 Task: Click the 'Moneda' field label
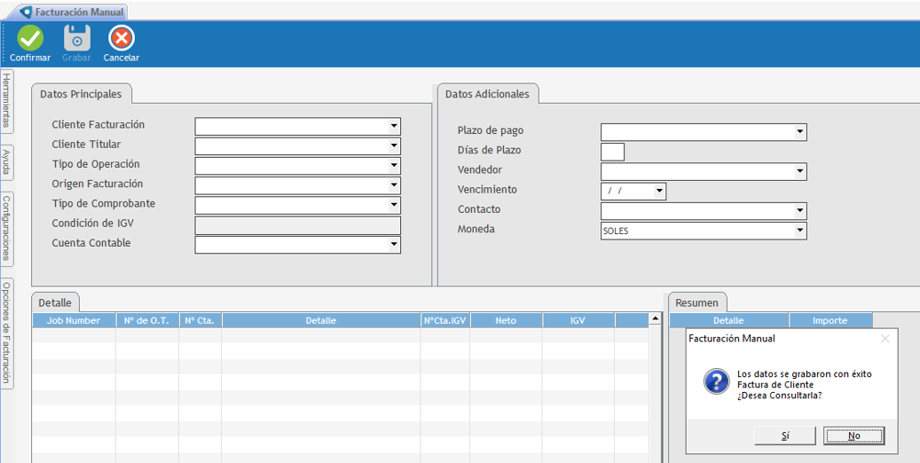click(x=476, y=229)
